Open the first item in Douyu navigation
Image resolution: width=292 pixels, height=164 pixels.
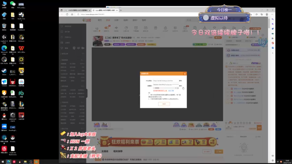pyautogui.click(x=100, y=20)
